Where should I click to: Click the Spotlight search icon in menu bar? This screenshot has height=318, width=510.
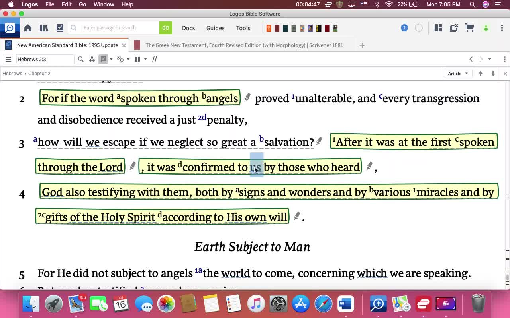click(473, 4)
